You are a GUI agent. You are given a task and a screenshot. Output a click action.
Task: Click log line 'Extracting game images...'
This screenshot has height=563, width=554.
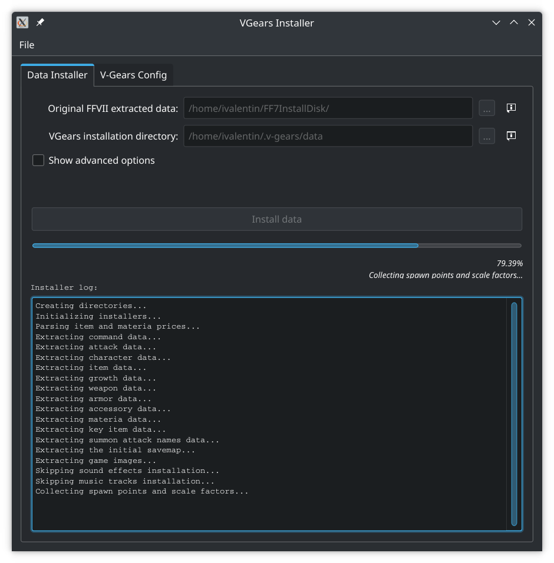coord(95,461)
